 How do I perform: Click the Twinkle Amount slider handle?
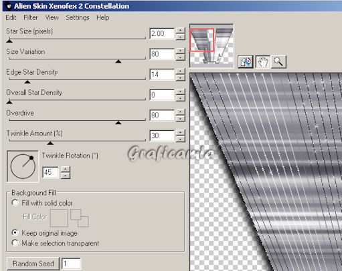pyautogui.click(x=50, y=143)
